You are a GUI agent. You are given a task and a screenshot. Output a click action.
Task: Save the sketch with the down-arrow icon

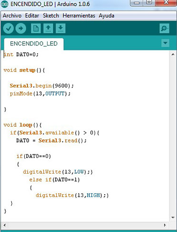click(x=60, y=28)
